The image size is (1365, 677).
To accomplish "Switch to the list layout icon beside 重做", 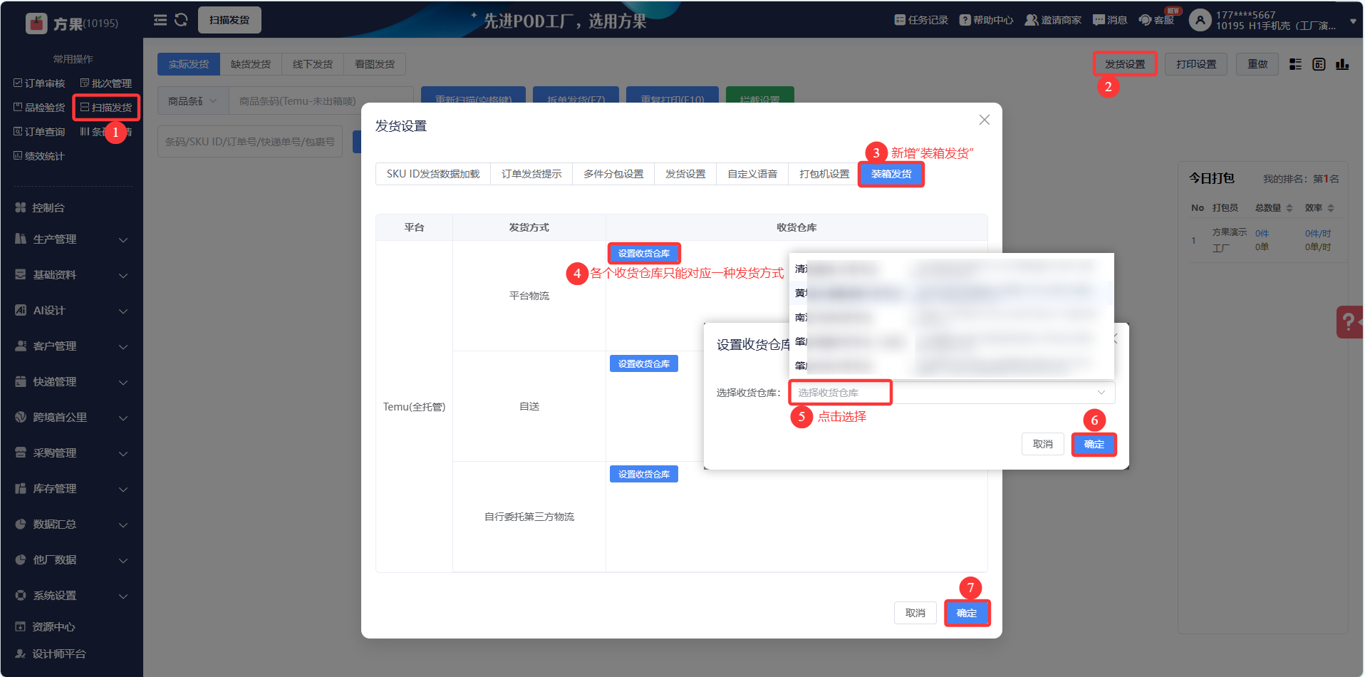I will (1295, 64).
